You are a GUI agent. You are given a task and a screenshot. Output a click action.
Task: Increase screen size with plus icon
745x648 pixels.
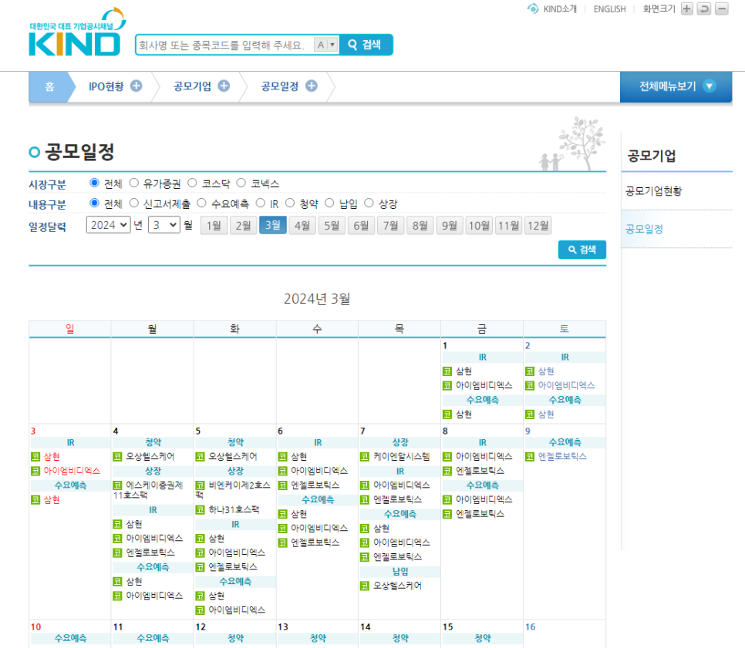click(686, 9)
